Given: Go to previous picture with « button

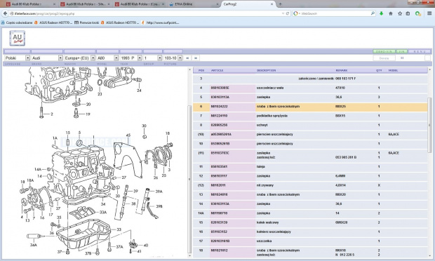Looking at the screenshot, I should click(187, 58).
